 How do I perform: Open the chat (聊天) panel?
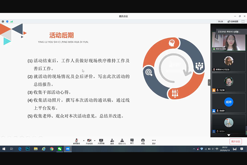click(x=132, y=141)
